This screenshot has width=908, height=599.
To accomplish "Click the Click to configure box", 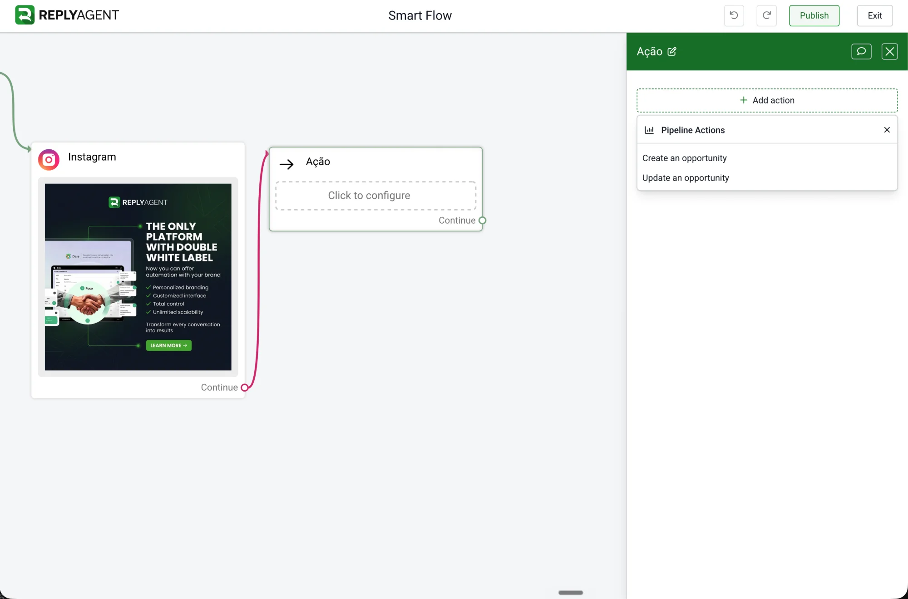I will [x=375, y=196].
